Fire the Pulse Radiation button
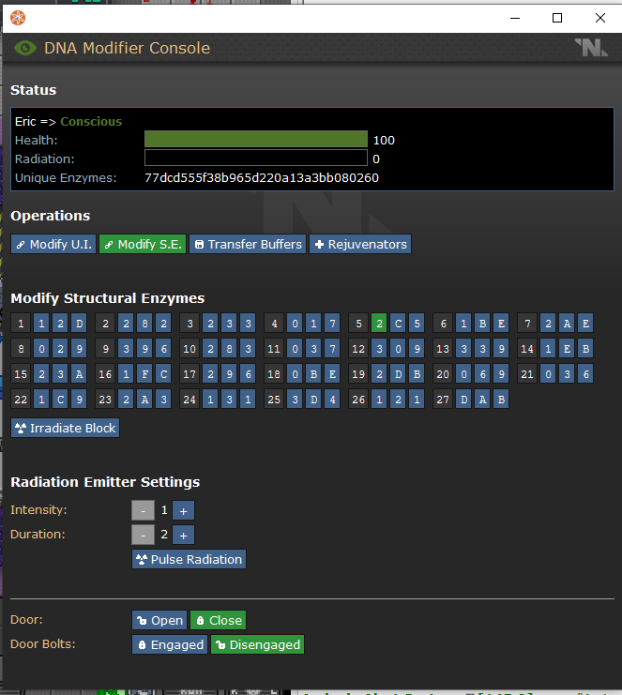This screenshot has width=622, height=695. (189, 559)
